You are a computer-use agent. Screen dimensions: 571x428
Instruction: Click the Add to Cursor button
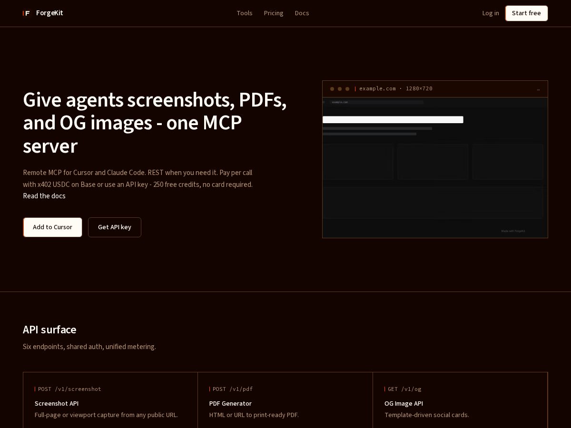coord(52,227)
